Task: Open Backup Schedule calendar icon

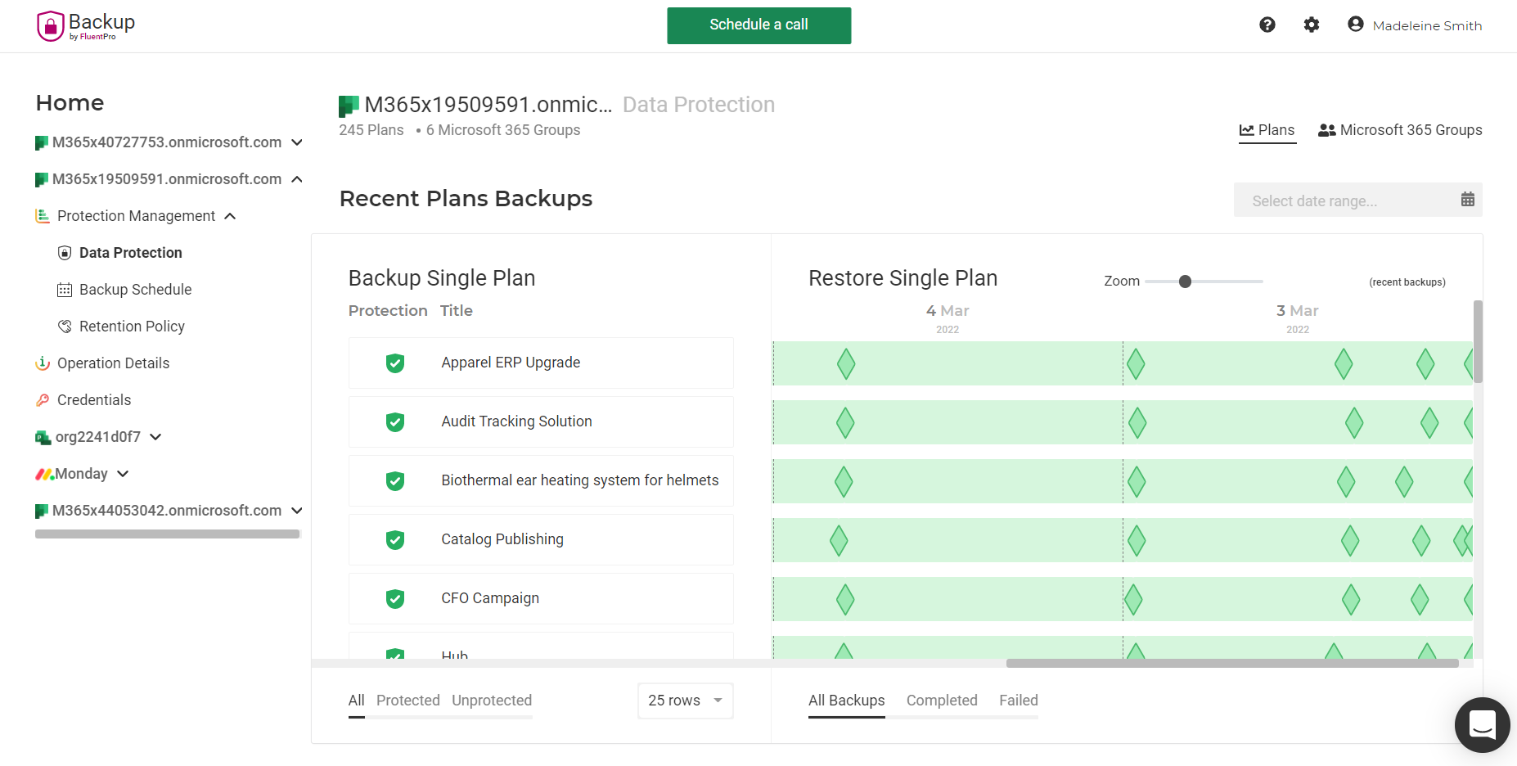Action: click(65, 289)
